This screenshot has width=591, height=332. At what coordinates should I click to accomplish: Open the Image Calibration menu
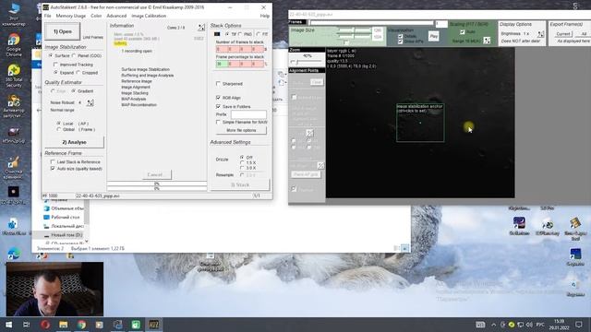[x=149, y=16]
